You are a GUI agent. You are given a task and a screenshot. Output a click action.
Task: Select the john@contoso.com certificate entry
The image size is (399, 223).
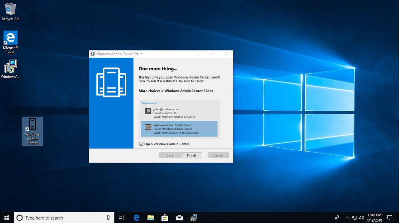[x=179, y=113]
